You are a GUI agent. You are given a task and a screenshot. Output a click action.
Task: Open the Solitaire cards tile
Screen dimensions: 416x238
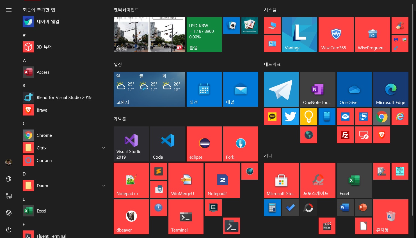(x=232, y=26)
